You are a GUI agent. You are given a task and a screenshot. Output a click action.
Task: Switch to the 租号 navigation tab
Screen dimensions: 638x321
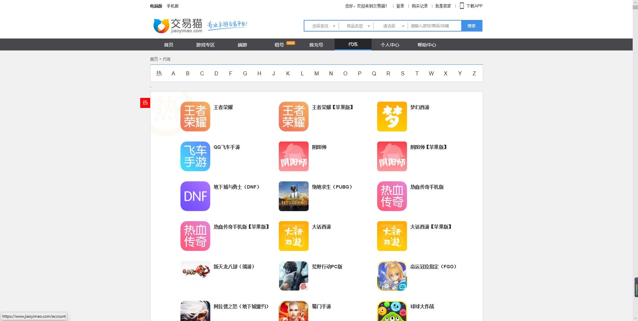[279, 45]
